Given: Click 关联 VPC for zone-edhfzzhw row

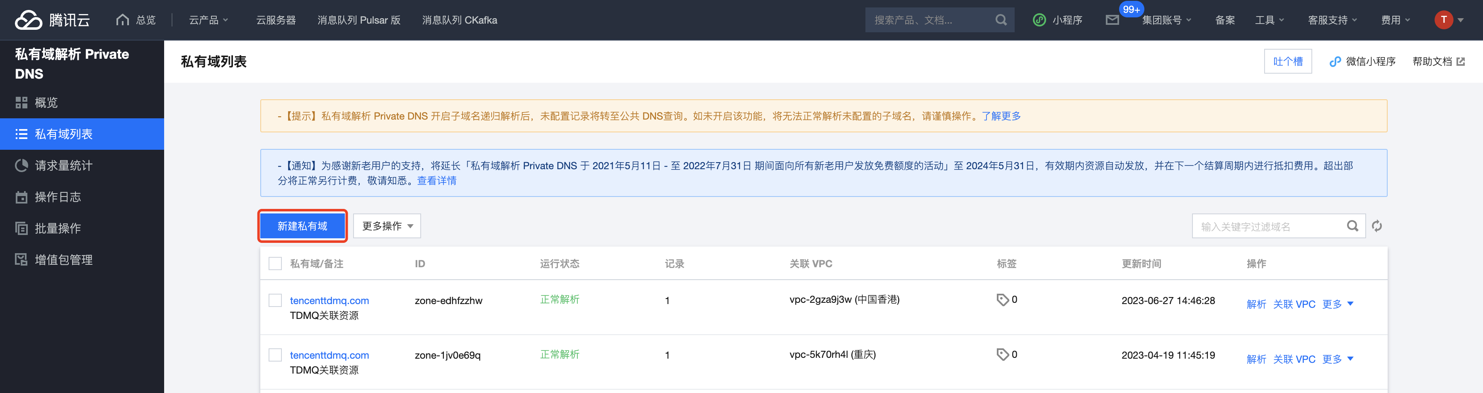Looking at the screenshot, I should click(x=1294, y=304).
